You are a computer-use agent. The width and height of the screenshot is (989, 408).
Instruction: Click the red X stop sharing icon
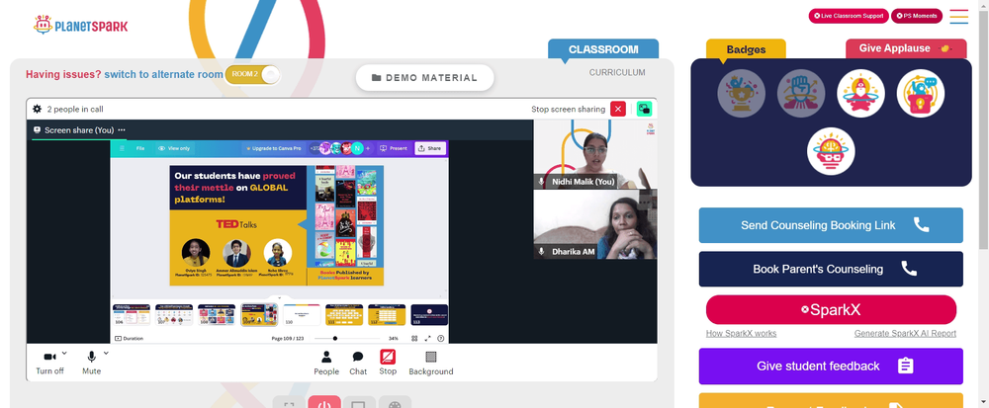[x=618, y=109]
